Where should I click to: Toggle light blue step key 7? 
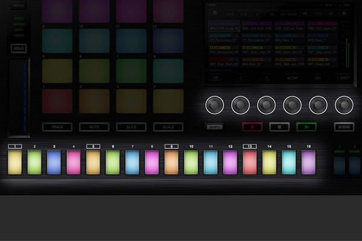[x=132, y=162]
